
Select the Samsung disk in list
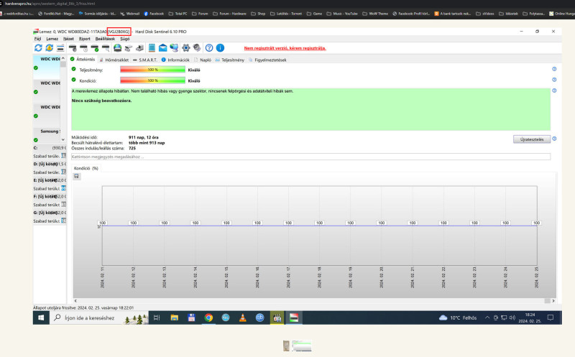pos(47,135)
